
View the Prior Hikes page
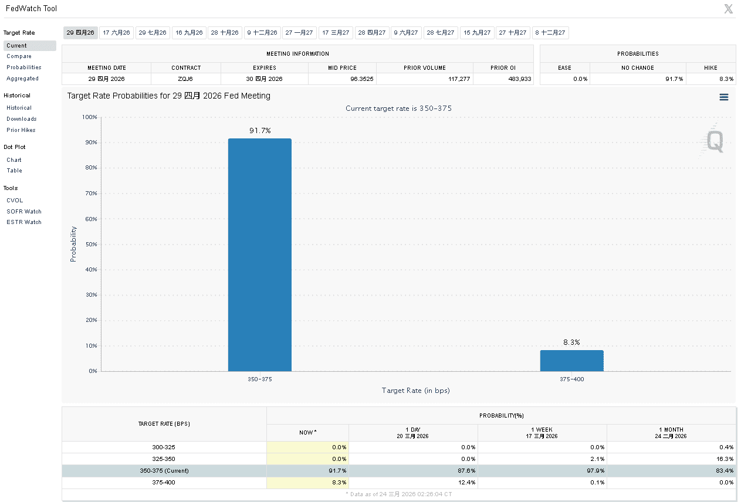point(21,130)
